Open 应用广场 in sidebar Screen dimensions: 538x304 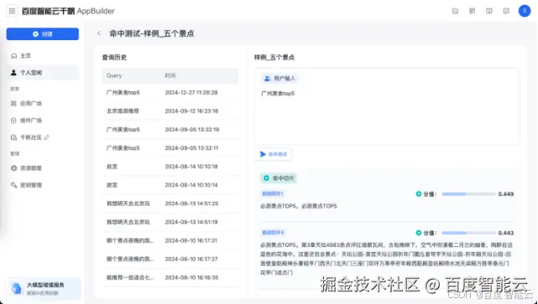click(43, 103)
